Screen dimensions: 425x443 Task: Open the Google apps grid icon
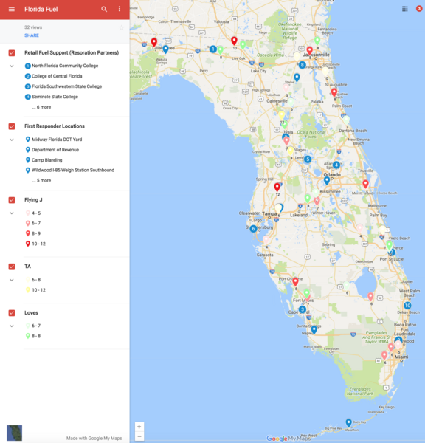point(404,9)
